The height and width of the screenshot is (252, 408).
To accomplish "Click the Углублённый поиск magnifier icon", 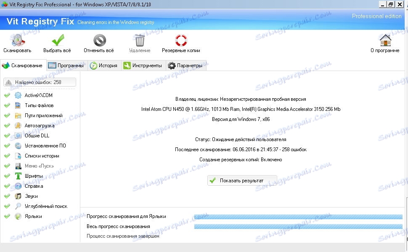I will (x=18, y=206).
